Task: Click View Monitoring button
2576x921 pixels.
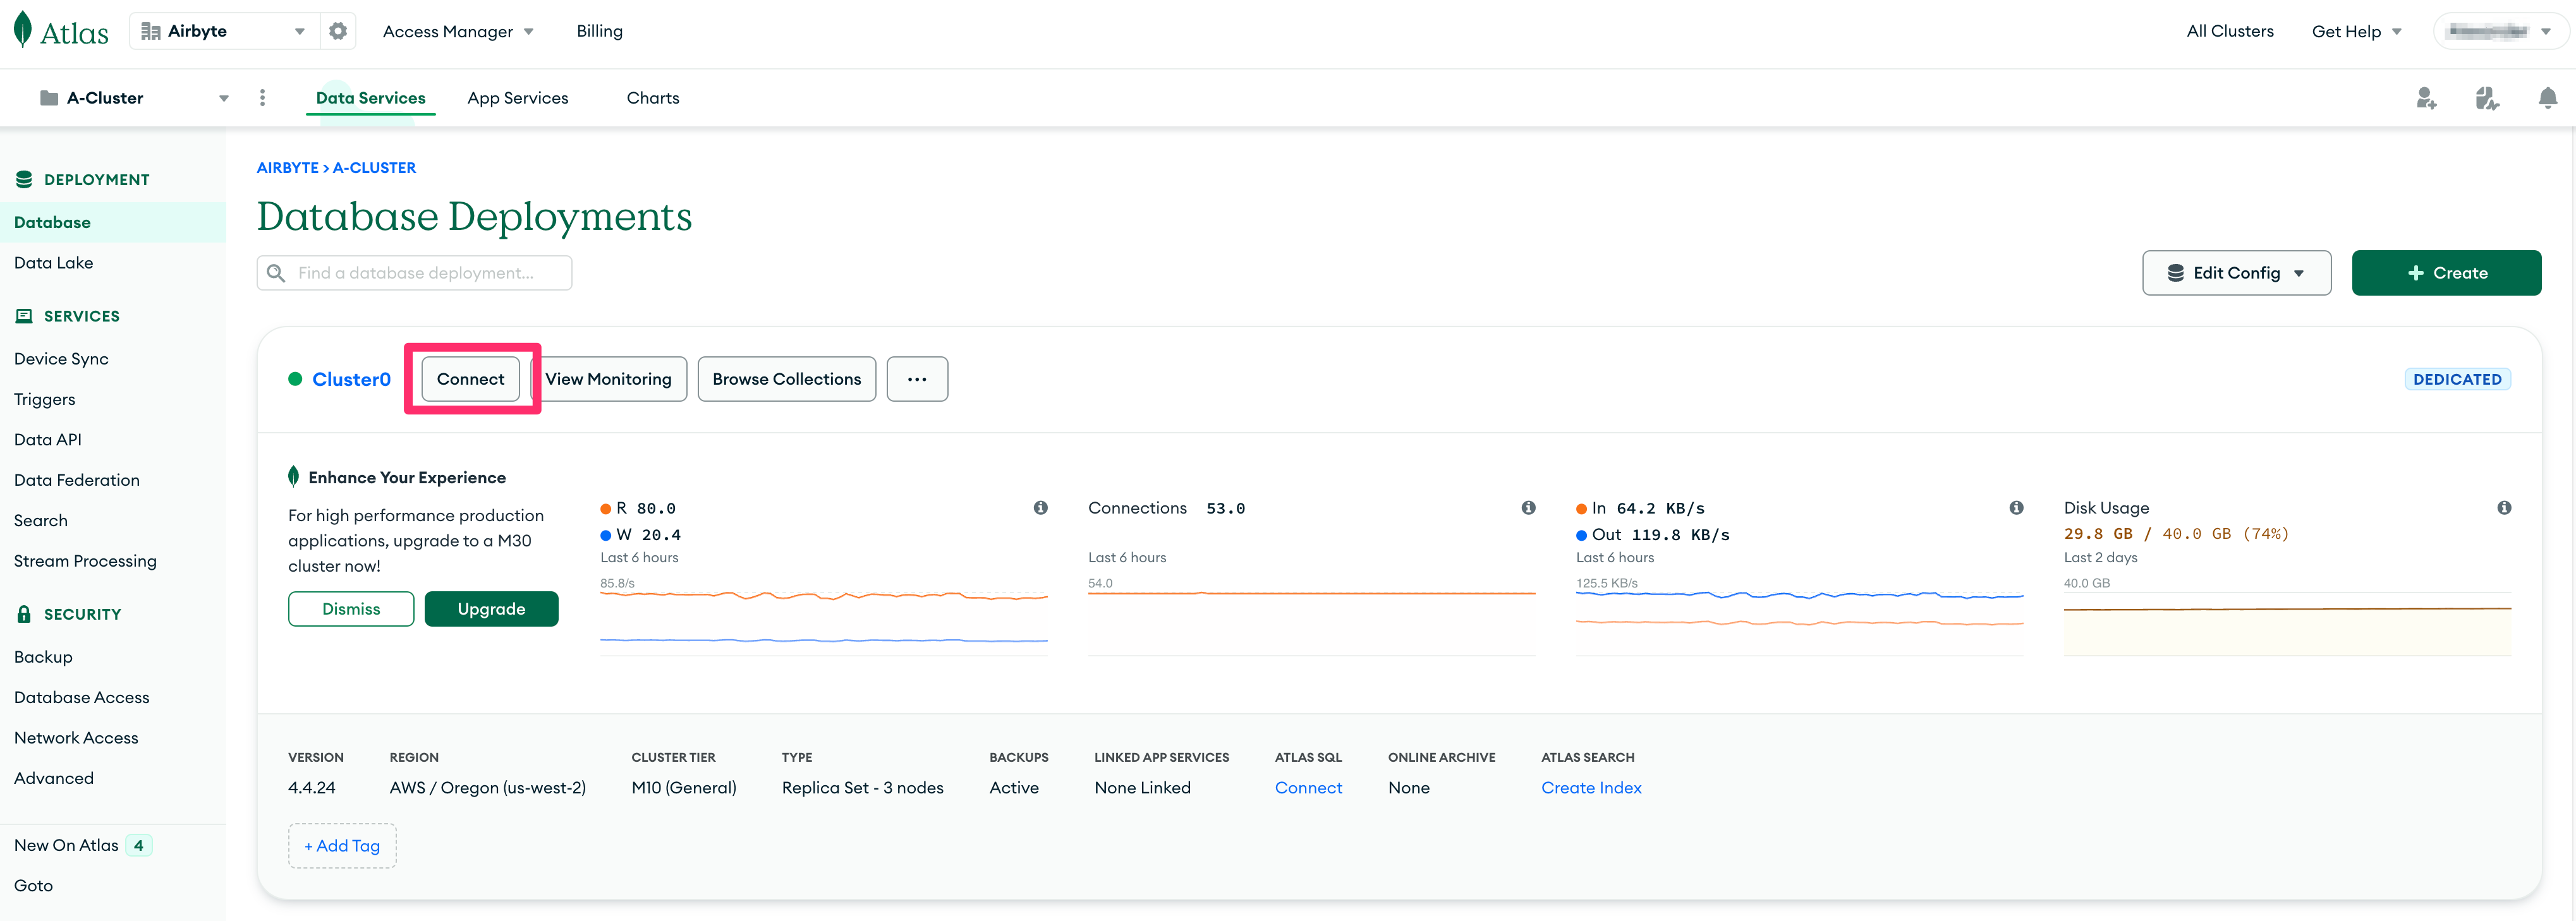Action: (608, 379)
